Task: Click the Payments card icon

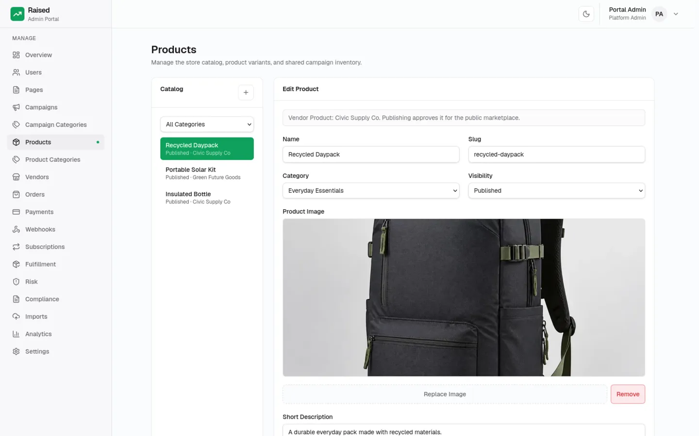Action: click(16, 212)
